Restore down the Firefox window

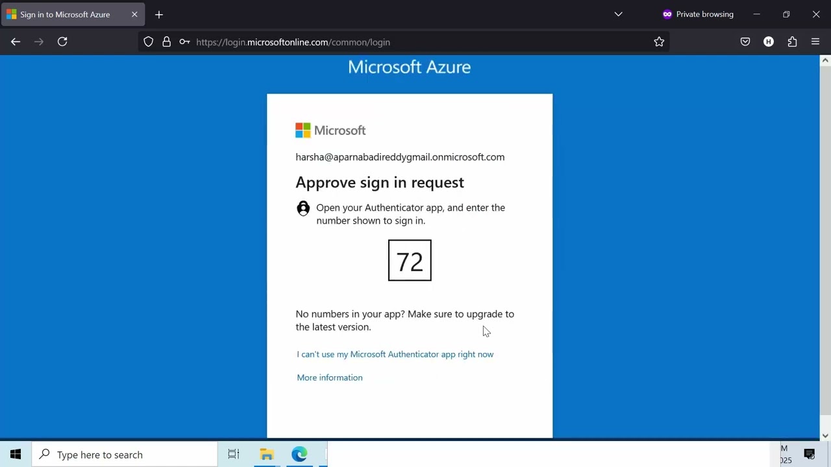click(786, 14)
